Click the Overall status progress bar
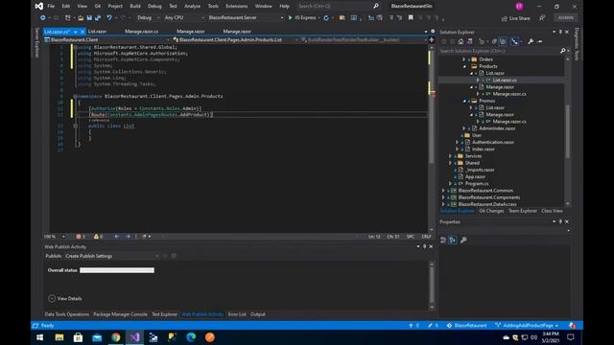The image size is (614, 345). pos(117,270)
